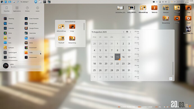
Task: Open the file manager icon in top panel
Action: (40, 2)
